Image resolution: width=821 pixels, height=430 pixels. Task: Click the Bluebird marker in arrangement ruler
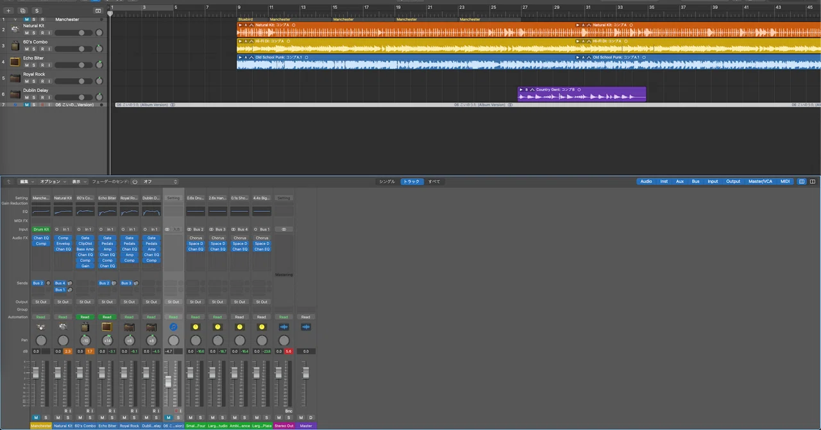(246, 19)
